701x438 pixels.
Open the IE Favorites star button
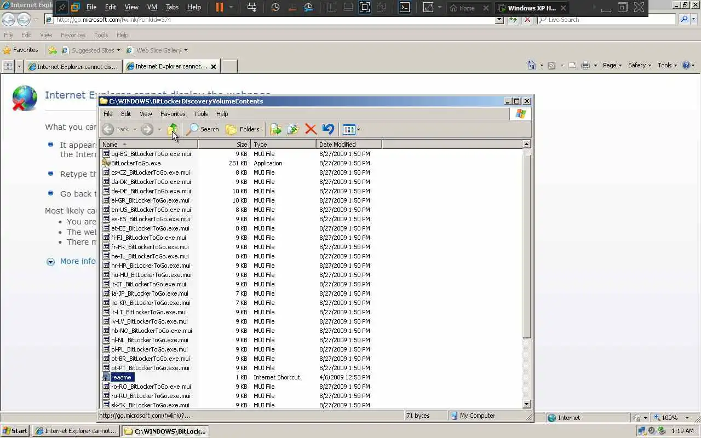point(21,50)
